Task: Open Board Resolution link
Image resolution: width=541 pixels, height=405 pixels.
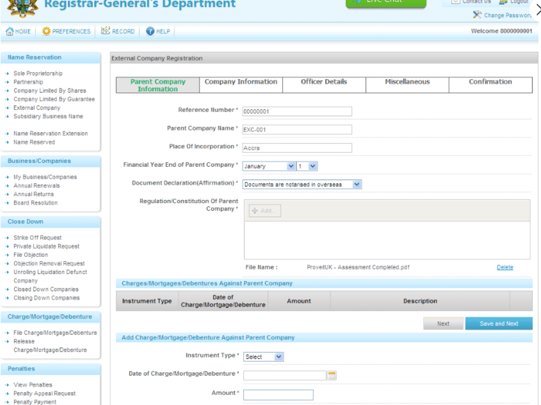Action: 35,203
